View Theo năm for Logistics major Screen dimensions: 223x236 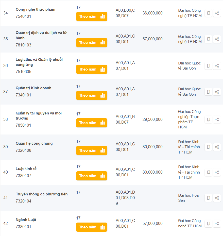pyautogui.click(x=92, y=69)
